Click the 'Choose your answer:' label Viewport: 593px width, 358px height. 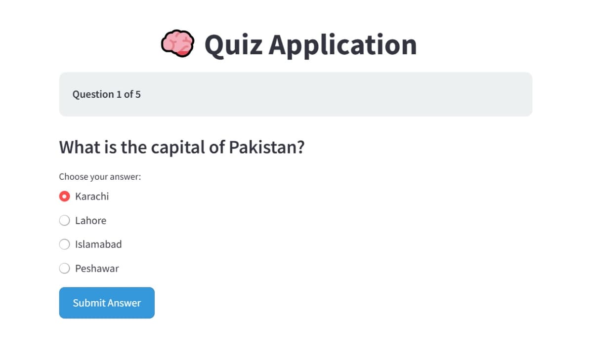(x=100, y=176)
